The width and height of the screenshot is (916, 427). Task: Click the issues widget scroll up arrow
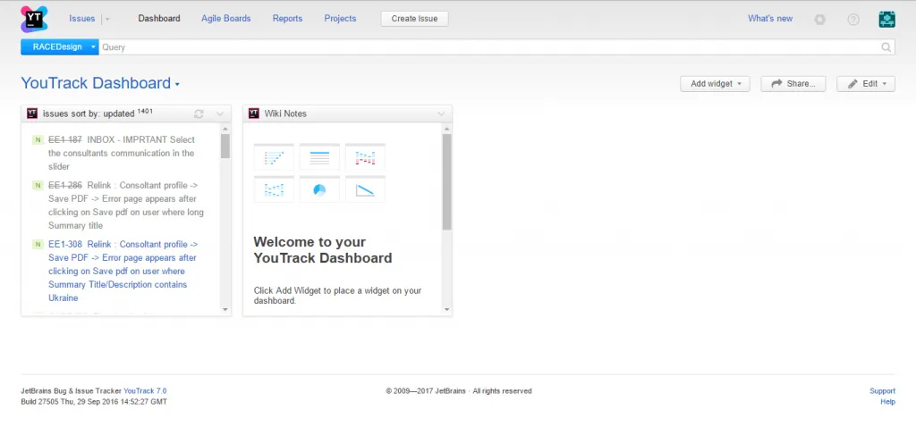click(225, 129)
